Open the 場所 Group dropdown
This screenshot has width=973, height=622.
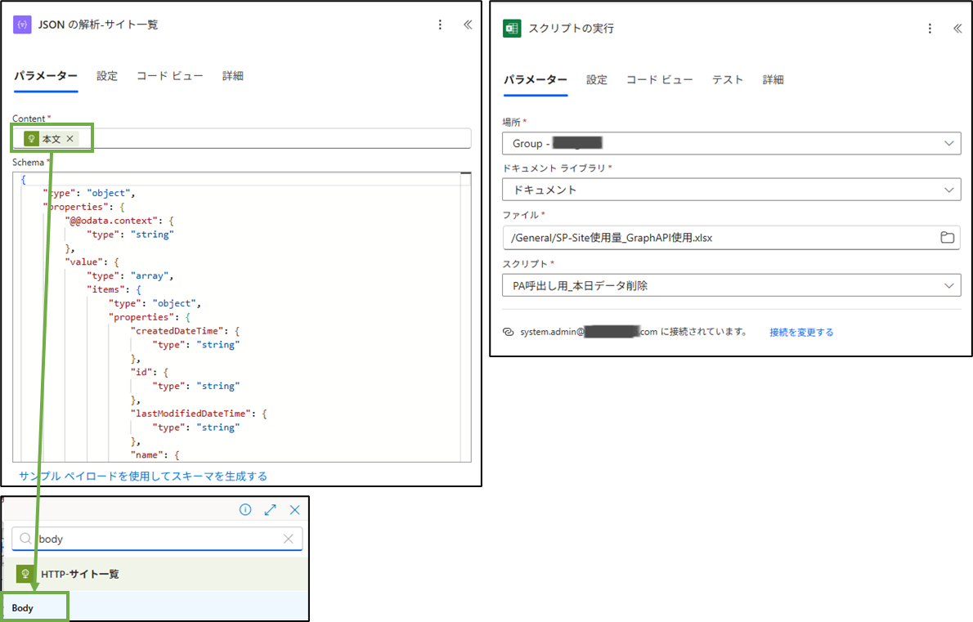(732, 143)
